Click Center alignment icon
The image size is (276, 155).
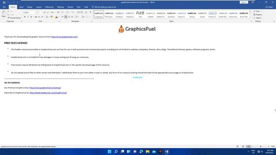pyautogui.click(x=66, y=17)
